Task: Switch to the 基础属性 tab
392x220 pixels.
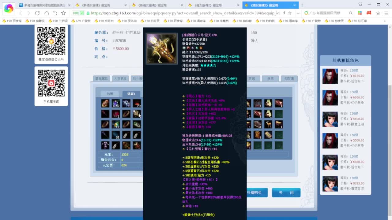Action: pos(101,79)
